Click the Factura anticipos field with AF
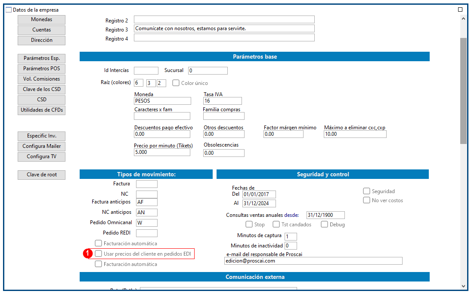Screen dimensions: 471x294 point(146,202)
